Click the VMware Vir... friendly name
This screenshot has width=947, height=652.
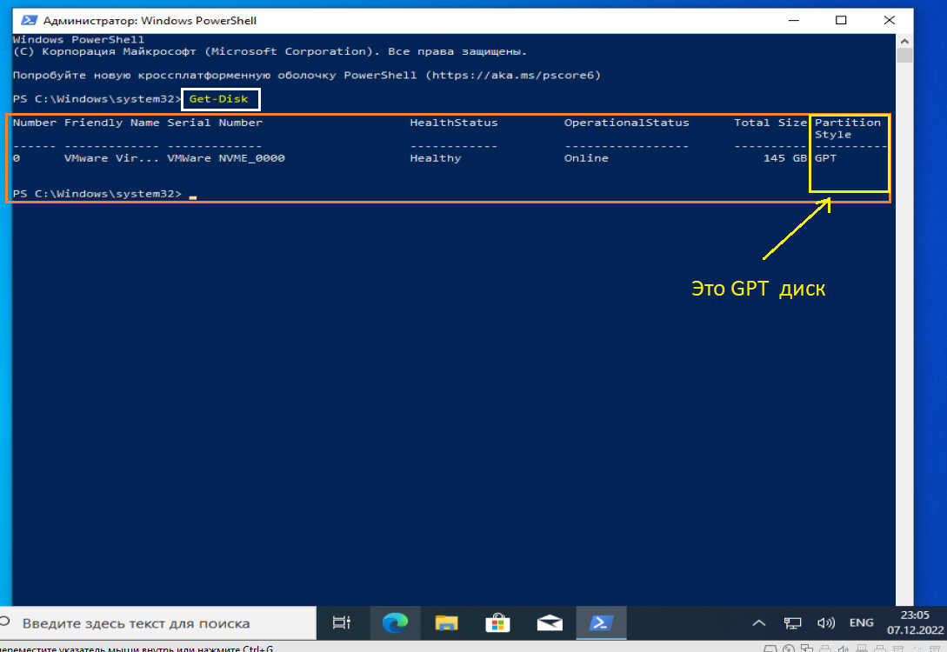111,158
